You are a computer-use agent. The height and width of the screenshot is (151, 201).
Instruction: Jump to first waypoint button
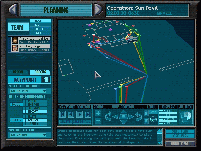click(62, 114)
